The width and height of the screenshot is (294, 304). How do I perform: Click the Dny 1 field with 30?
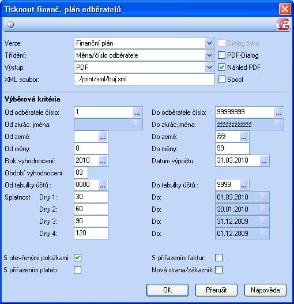[x=91, y=197]
